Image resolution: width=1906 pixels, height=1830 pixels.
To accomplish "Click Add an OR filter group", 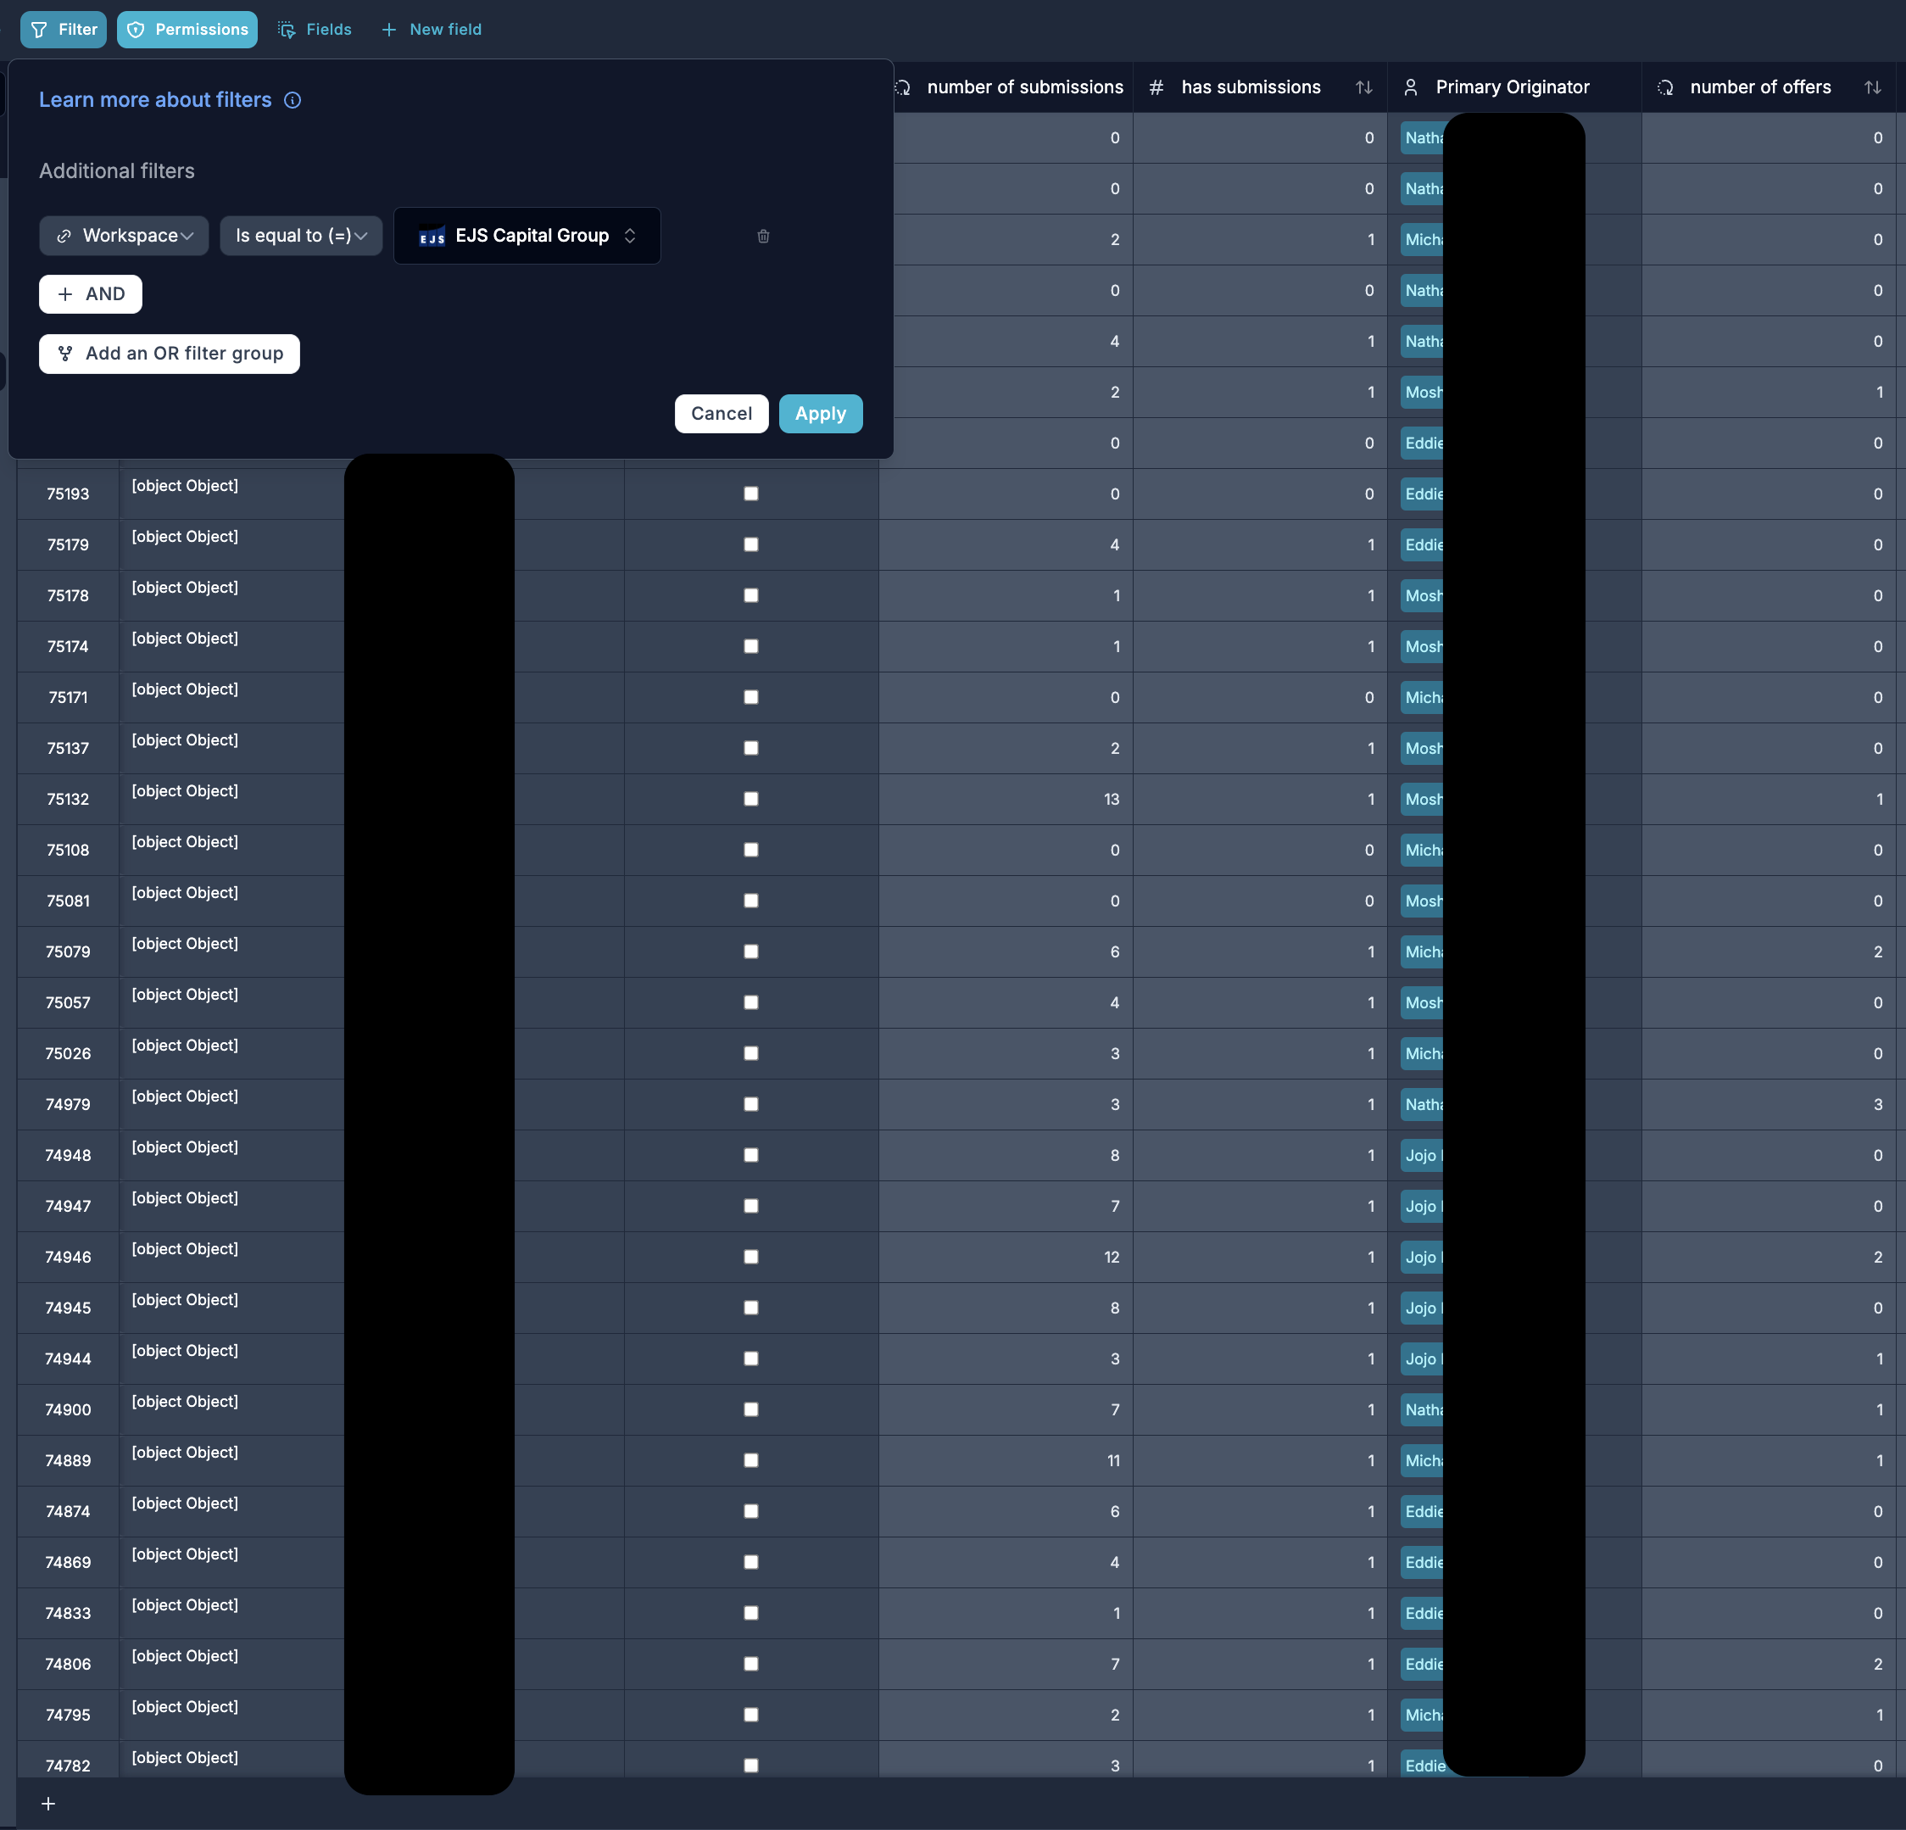I will pyautogui.click(x=170, y=354).
